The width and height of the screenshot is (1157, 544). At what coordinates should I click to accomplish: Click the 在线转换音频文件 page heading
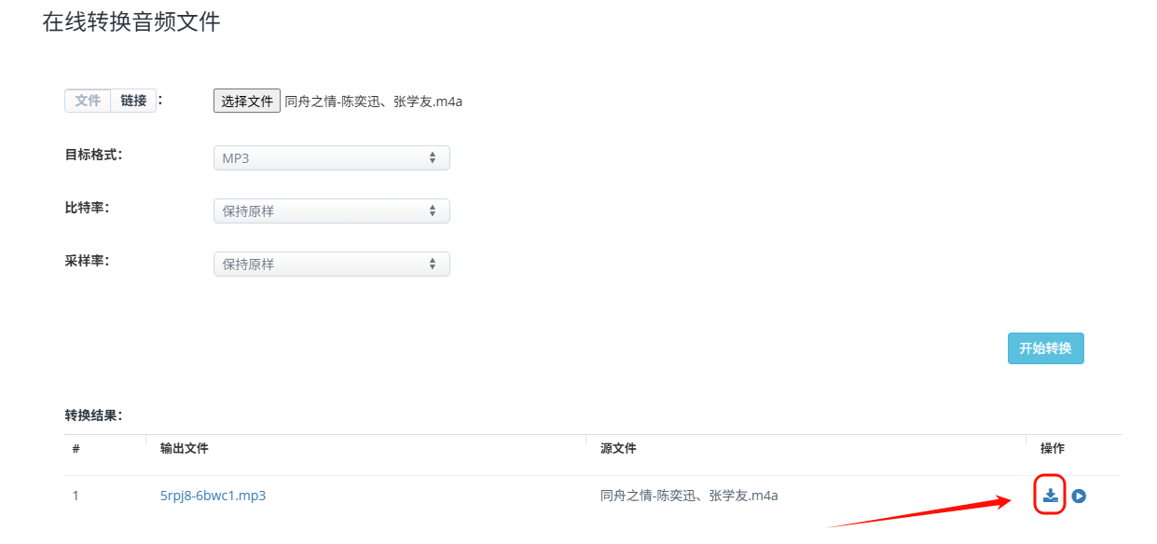point(131,21)
